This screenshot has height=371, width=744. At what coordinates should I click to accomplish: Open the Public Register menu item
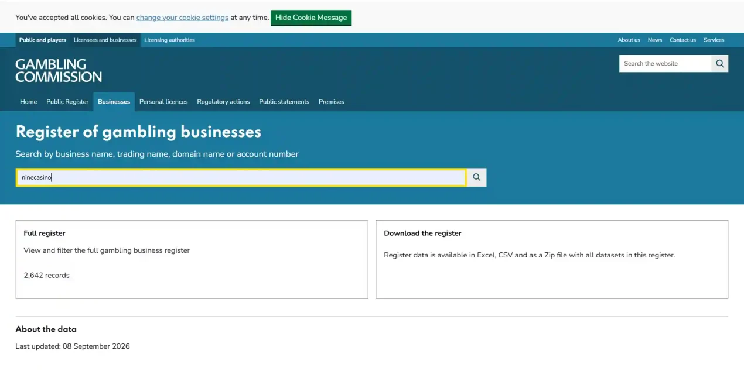[67, 102]
